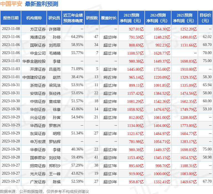Click analyst name 王一峰
This screenshot has width=213, height=194.
[55, 174]
